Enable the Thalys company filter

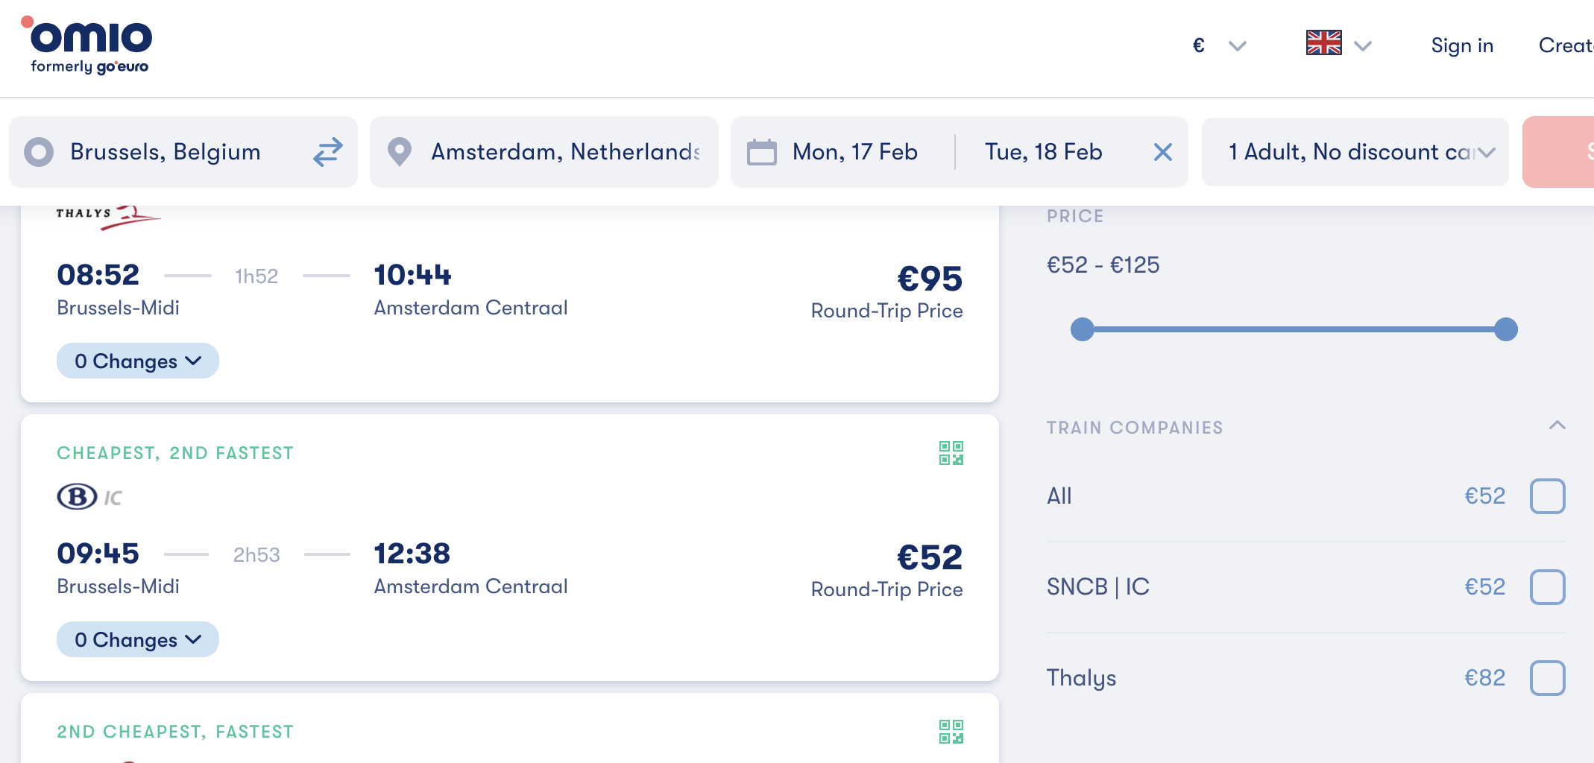coord(1547,678)
